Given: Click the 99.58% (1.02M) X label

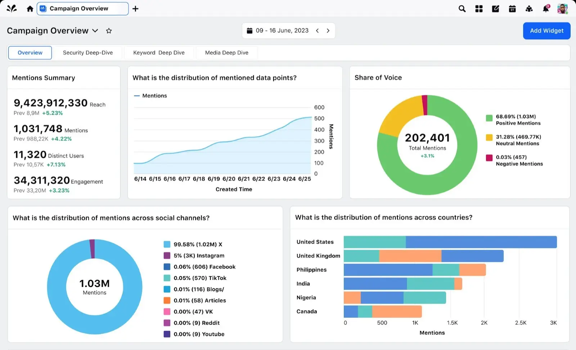Looking at the screenshot, I should click(x=198, y=244).
